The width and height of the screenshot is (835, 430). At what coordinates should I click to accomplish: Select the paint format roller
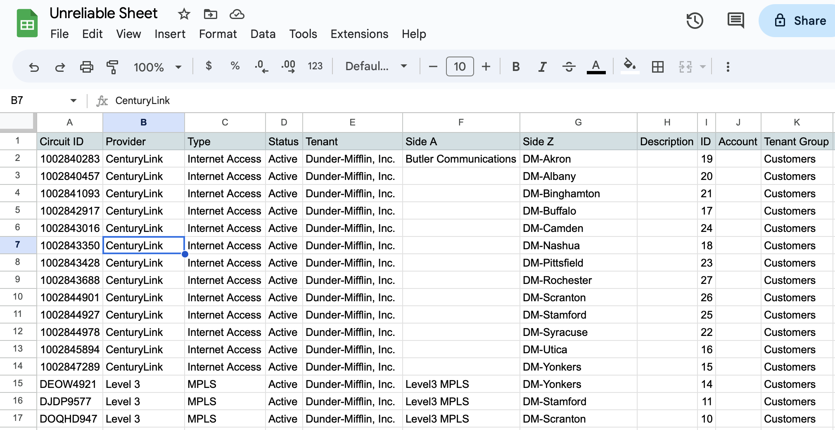112,67
